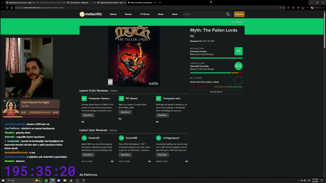This screenshot has width=326, height=183.
Task: Open the PC Gamer publication link
Action: click(132, 98)
